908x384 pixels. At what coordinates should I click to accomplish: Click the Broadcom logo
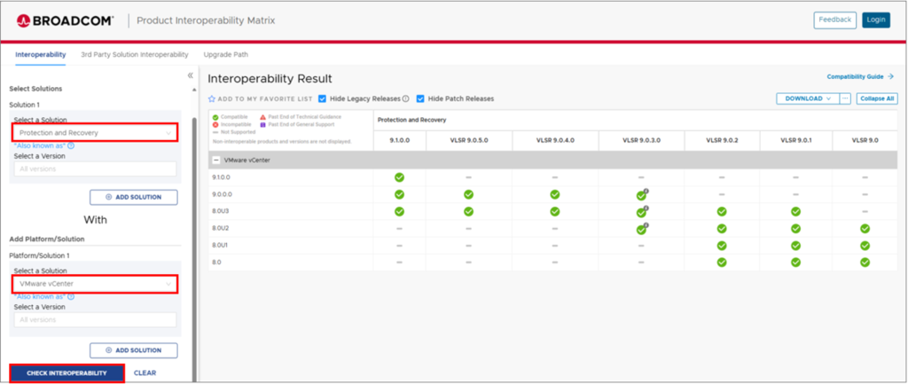pyautogui.click(x=65, y=21)
